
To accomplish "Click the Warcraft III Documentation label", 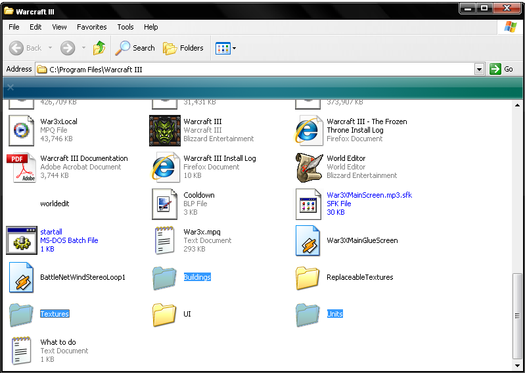I will (84, 158).
